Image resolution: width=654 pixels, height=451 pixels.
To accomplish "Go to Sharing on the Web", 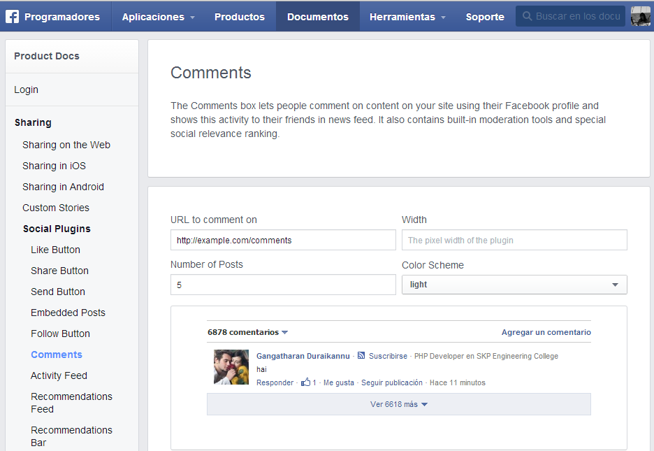I will (66, 145).
